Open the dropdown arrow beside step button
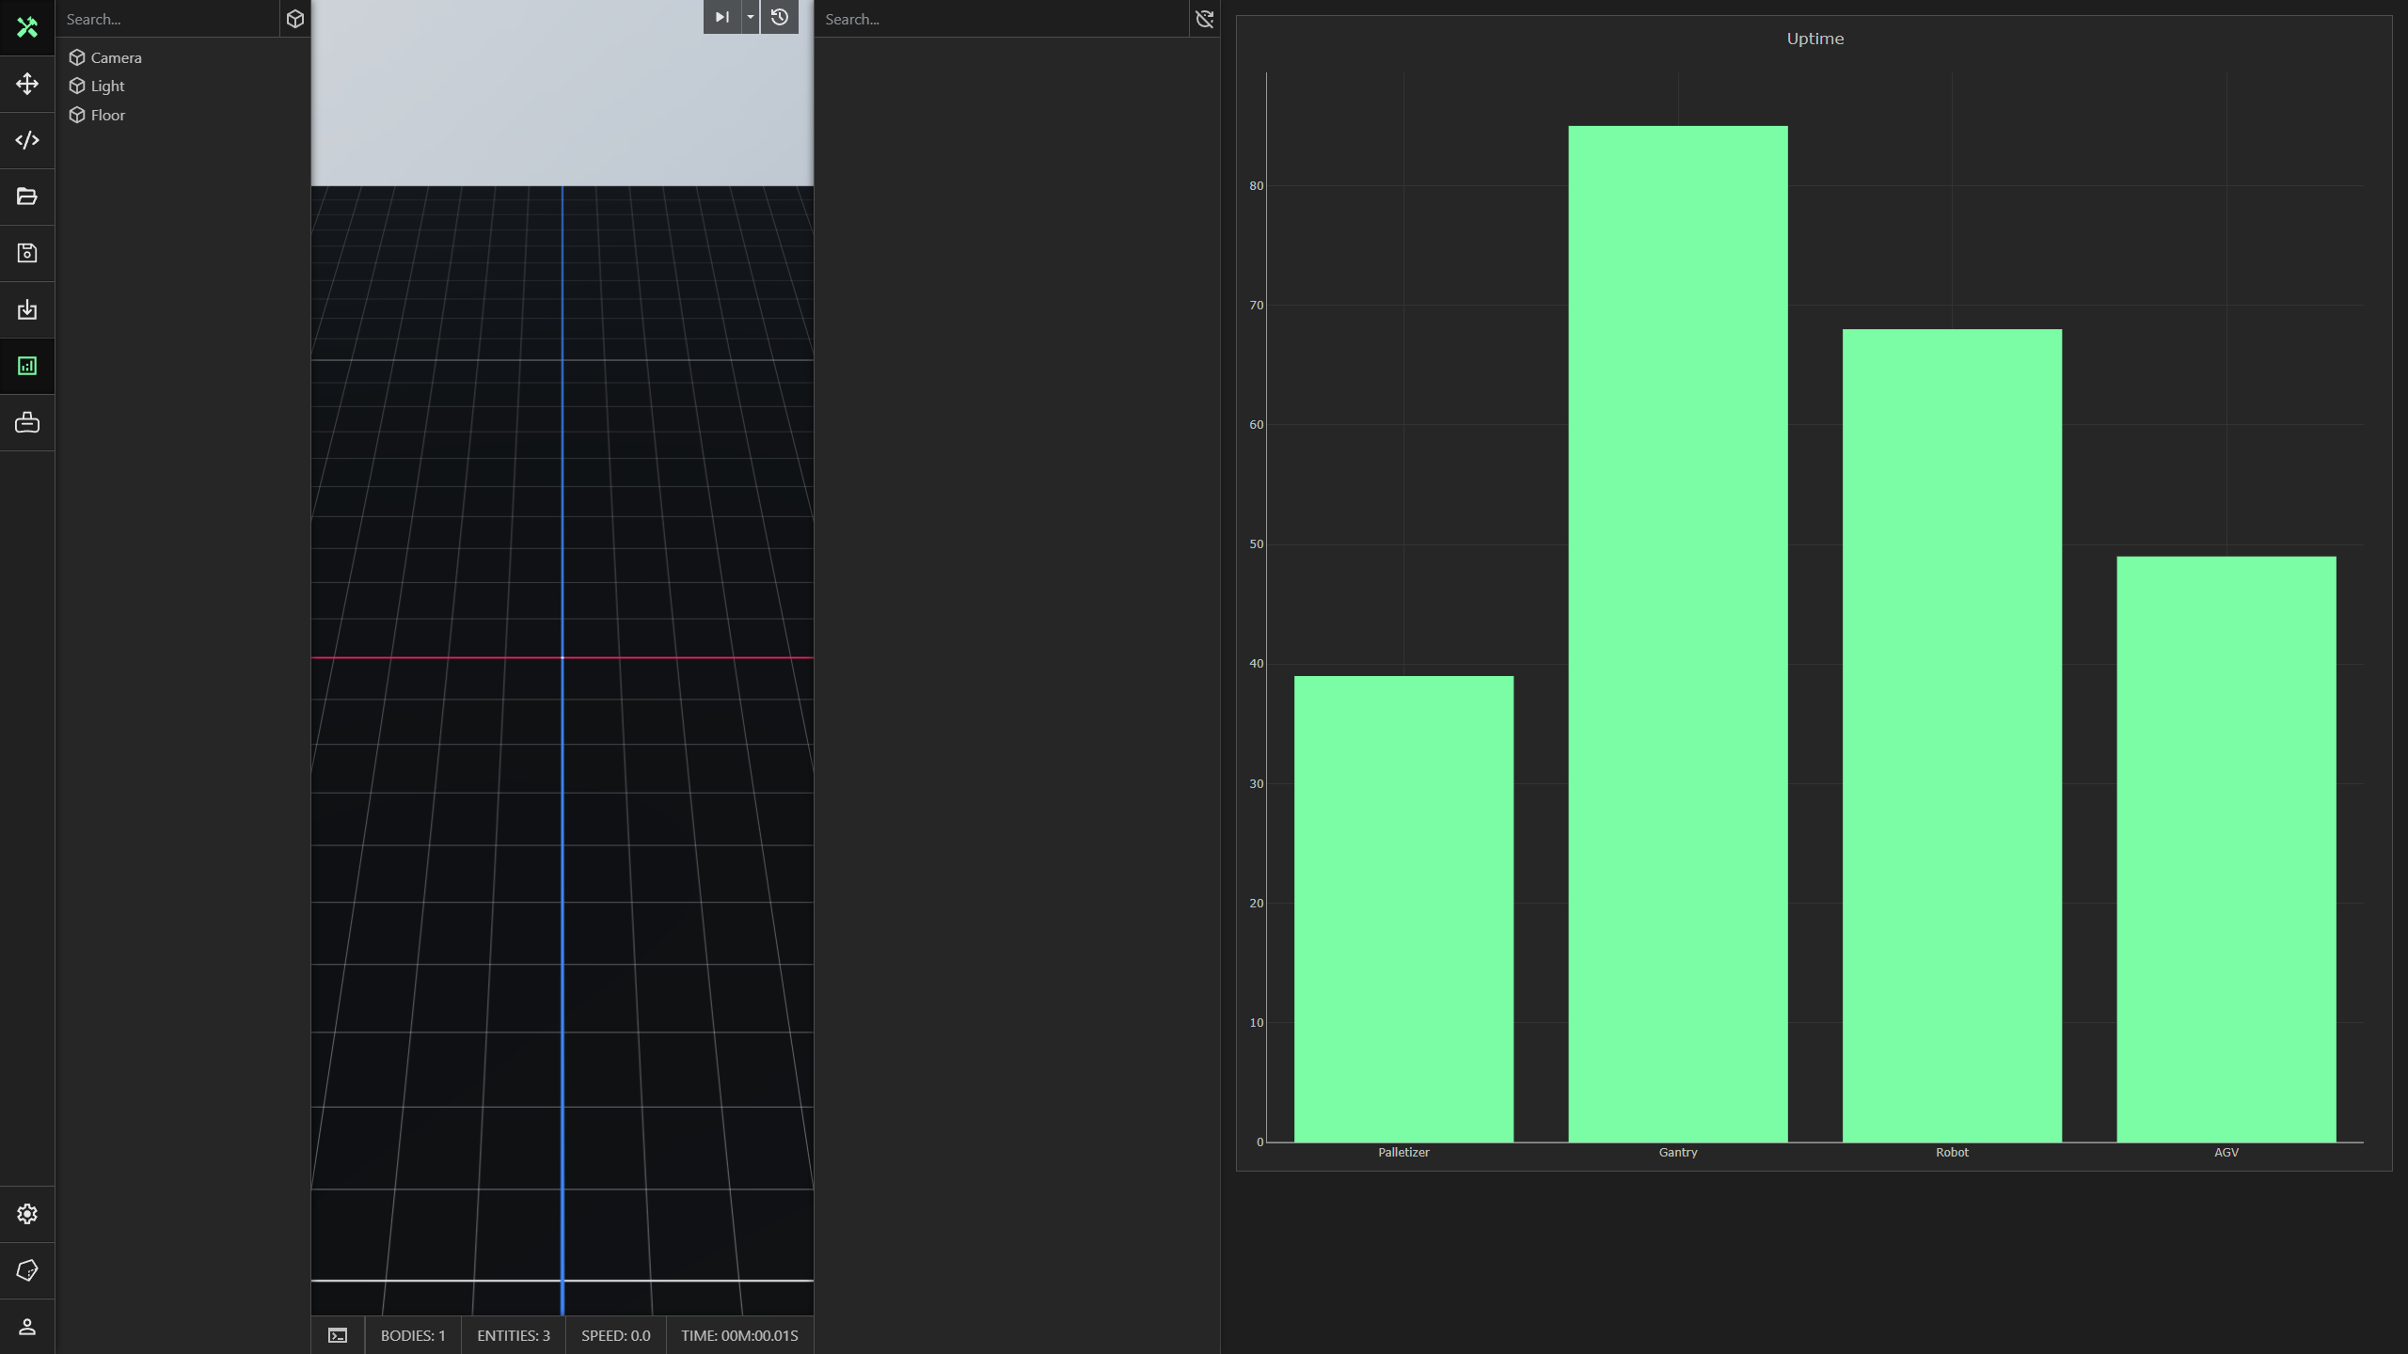Image resolution: width=2408 pixels, height=1354 pixels. click(x=750, y=17)
